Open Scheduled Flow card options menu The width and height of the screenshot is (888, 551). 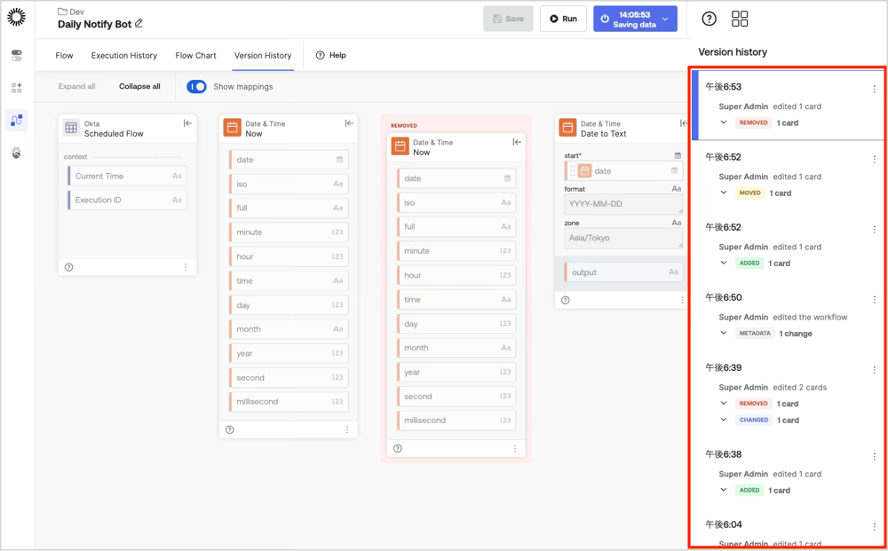tap(186, 267)
